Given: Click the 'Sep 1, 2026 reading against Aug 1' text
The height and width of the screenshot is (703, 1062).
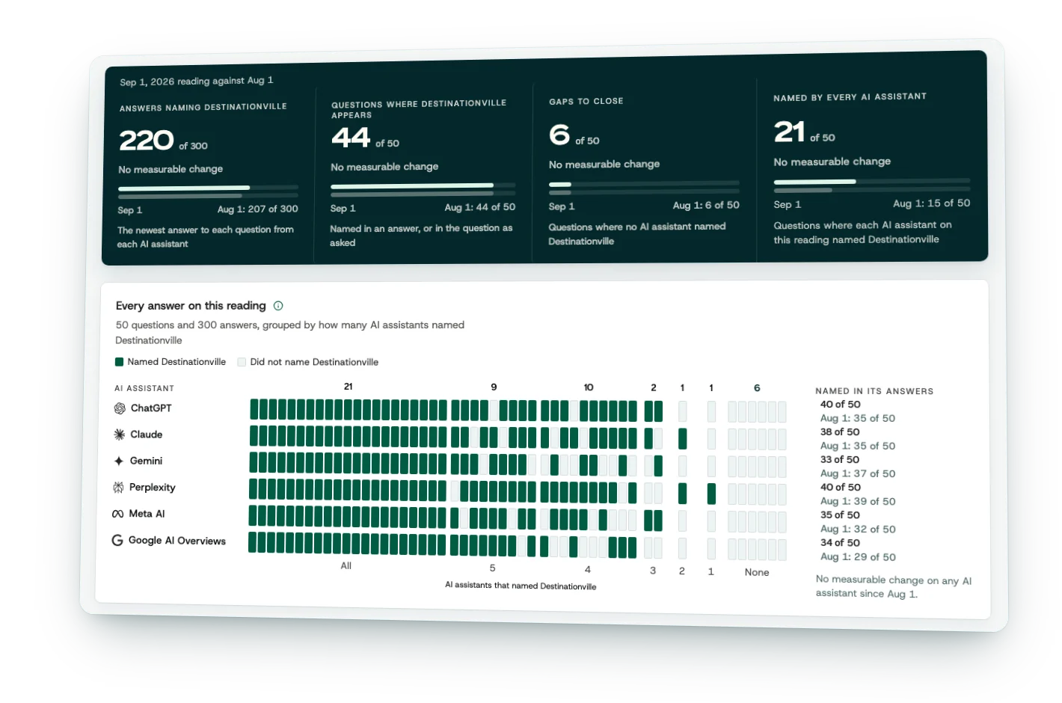Looking at the screenshot, I should pos(197,81).
